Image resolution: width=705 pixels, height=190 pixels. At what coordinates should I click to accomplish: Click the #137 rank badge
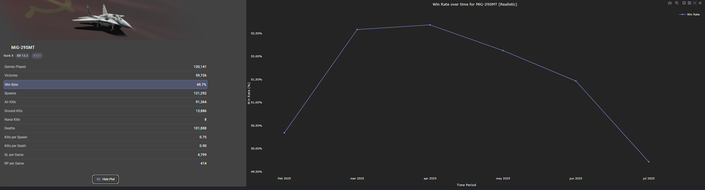(x=37, y=56)
